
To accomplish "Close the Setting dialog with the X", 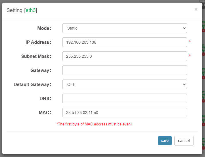I will (196, 9).
